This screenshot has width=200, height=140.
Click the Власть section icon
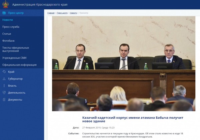(4, 86)
